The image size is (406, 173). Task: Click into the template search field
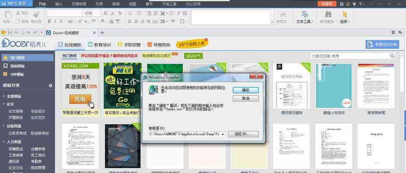click(350, 56)
